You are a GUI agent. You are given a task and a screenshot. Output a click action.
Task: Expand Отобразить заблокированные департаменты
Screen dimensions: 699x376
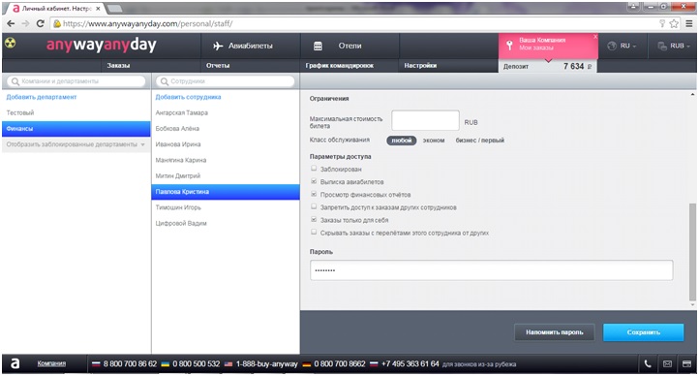pos(76,144)
